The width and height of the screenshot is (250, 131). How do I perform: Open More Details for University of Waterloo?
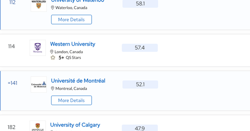[72, 20]
